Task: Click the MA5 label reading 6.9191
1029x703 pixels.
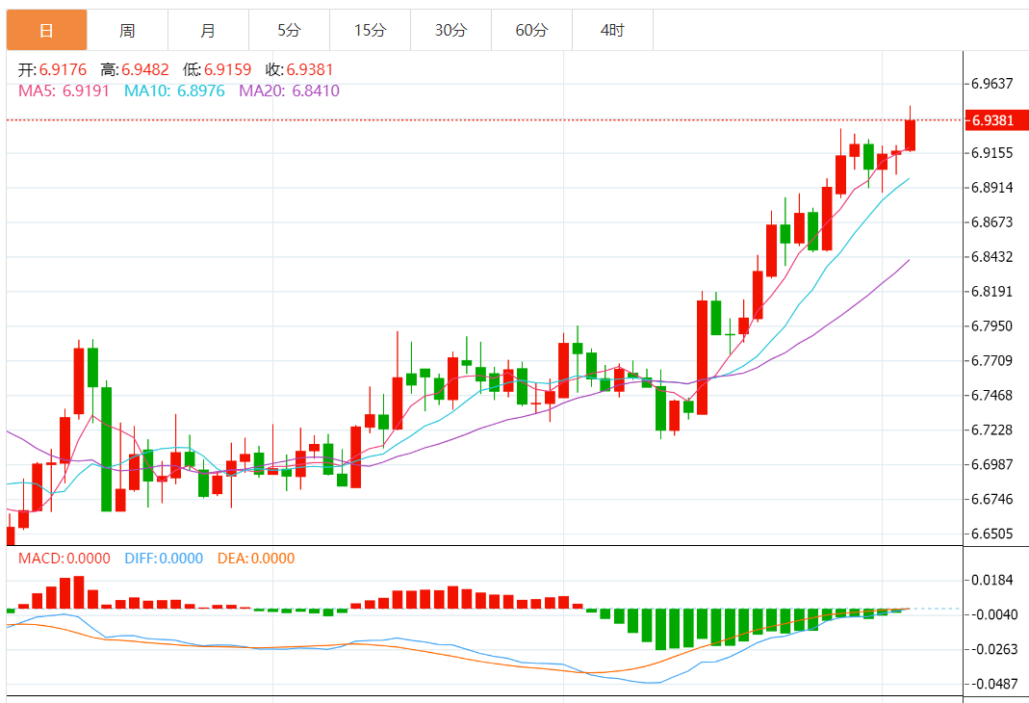Action: pyautogui.click(x=64, y=91)
